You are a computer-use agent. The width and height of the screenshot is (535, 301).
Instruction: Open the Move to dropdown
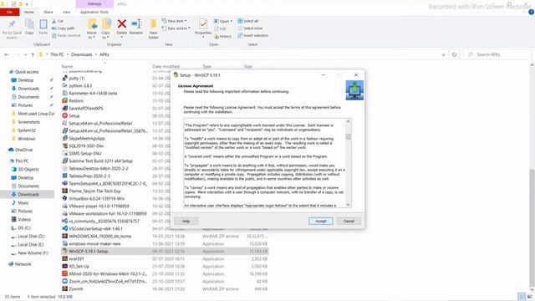92,28
